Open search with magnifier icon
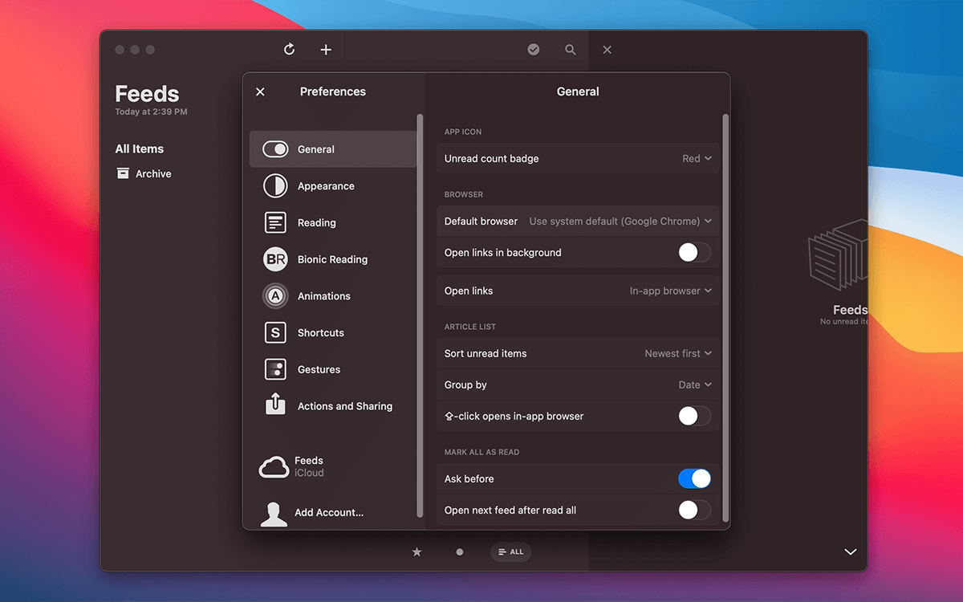This screenshot has height=602, width=963. point(571,50)
